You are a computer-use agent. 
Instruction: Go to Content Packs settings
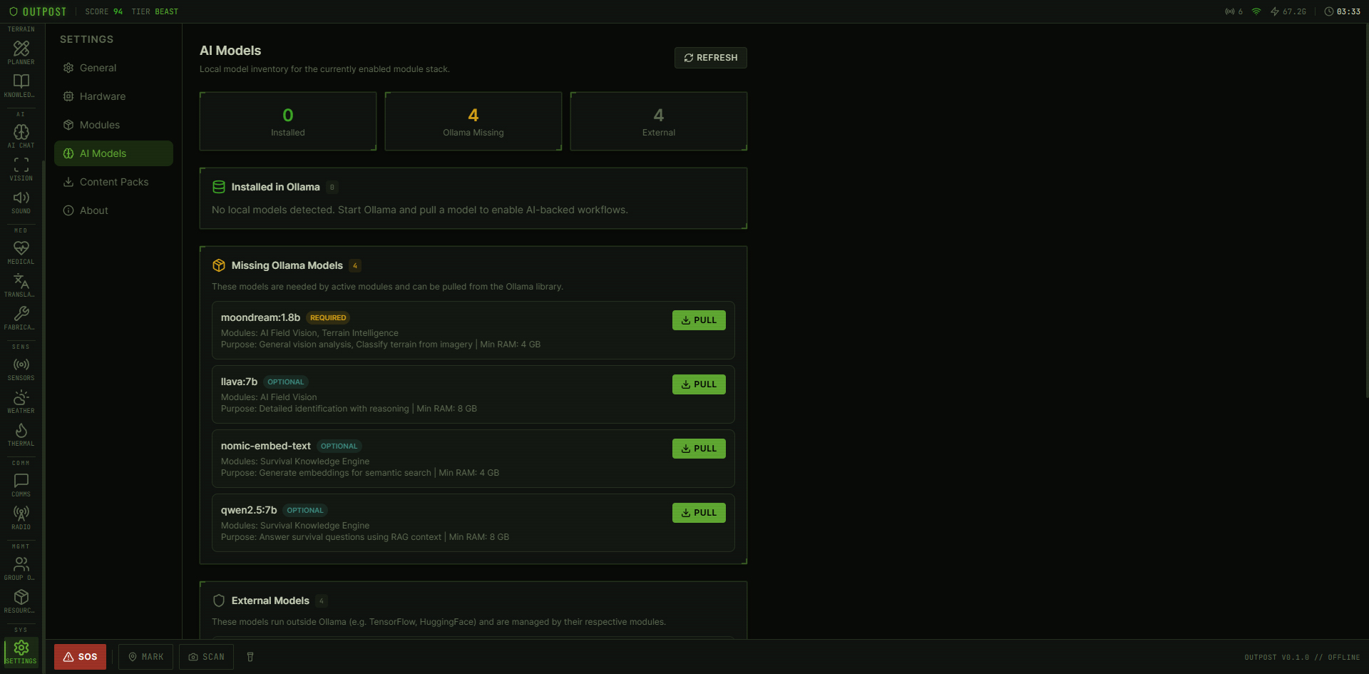[113, 182]
